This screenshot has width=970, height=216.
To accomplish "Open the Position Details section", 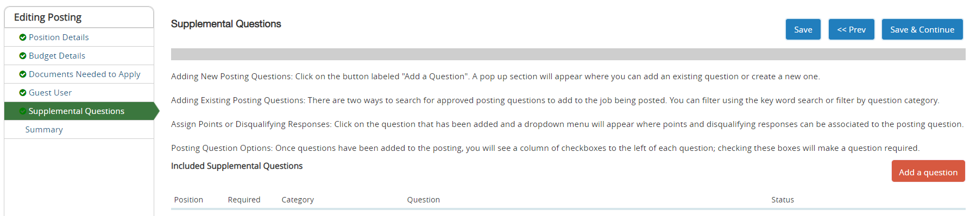I will 59,37.
